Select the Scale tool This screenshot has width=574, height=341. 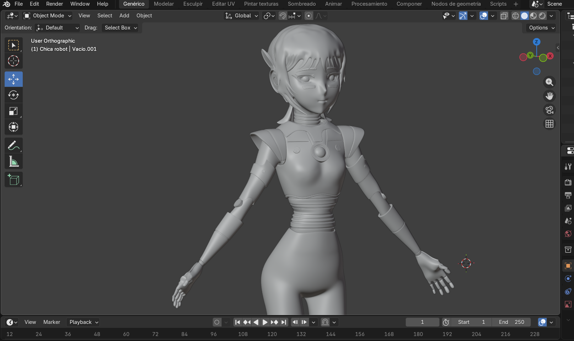[x=14, y=111]
